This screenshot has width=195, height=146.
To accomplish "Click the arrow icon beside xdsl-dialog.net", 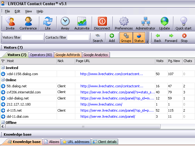I will pyautogui.click(x=3, y=98).
